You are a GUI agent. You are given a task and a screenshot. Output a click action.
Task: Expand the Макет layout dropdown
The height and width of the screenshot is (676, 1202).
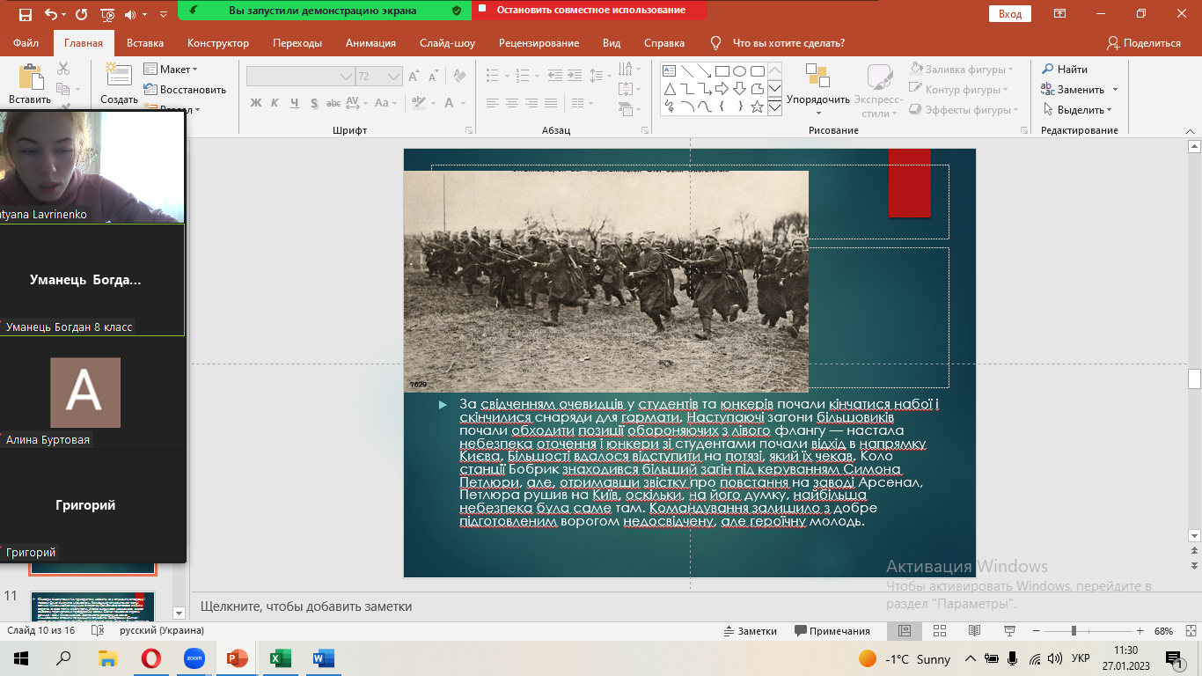[x=179, y=70]
